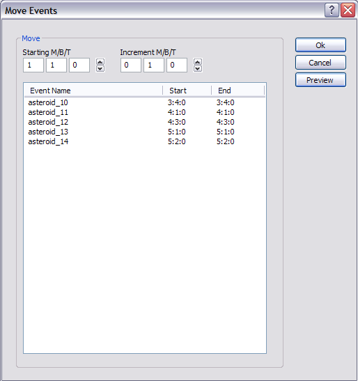Focus the Starting tick input field
Image resolution: width=358 pixels, height=381 pixels.
coord(79,65)
